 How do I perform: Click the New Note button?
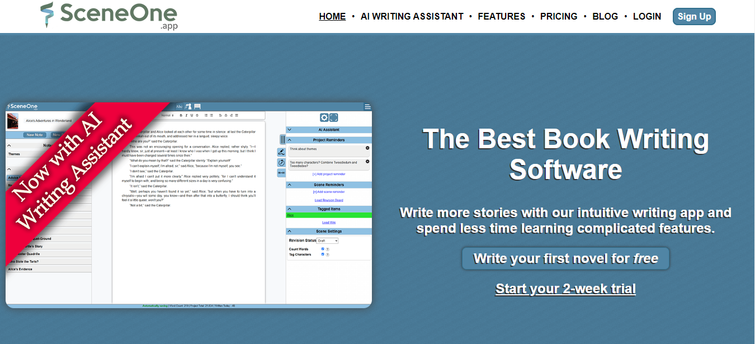coord(35,135)
